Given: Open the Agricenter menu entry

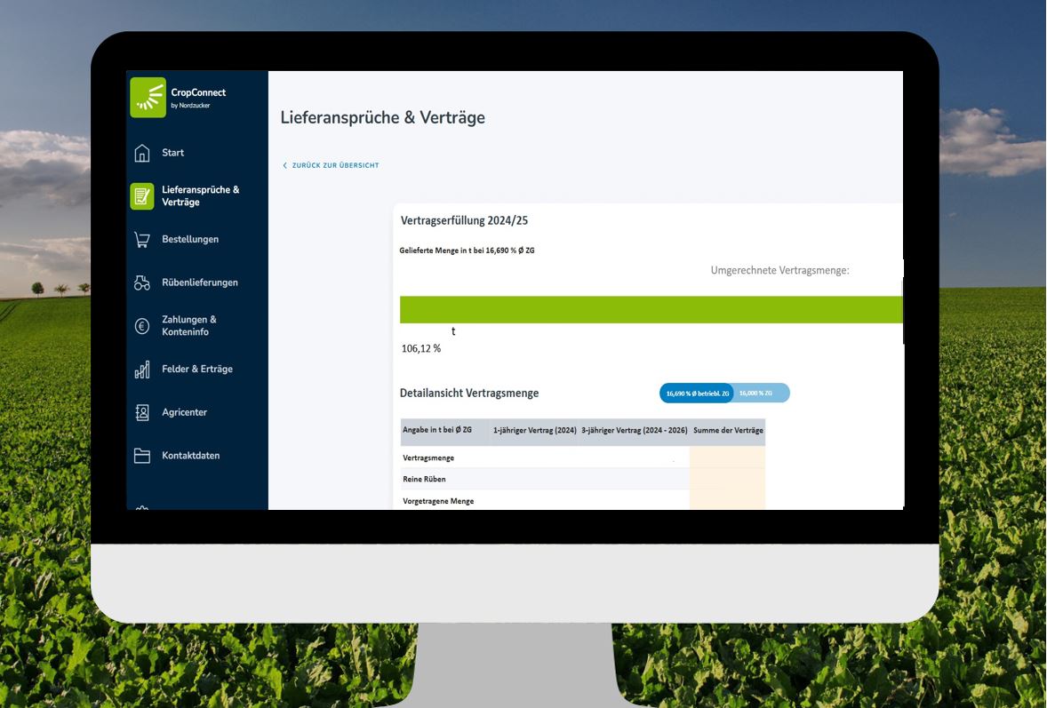Looking at the screenshot, I should [x=184, y=412].
